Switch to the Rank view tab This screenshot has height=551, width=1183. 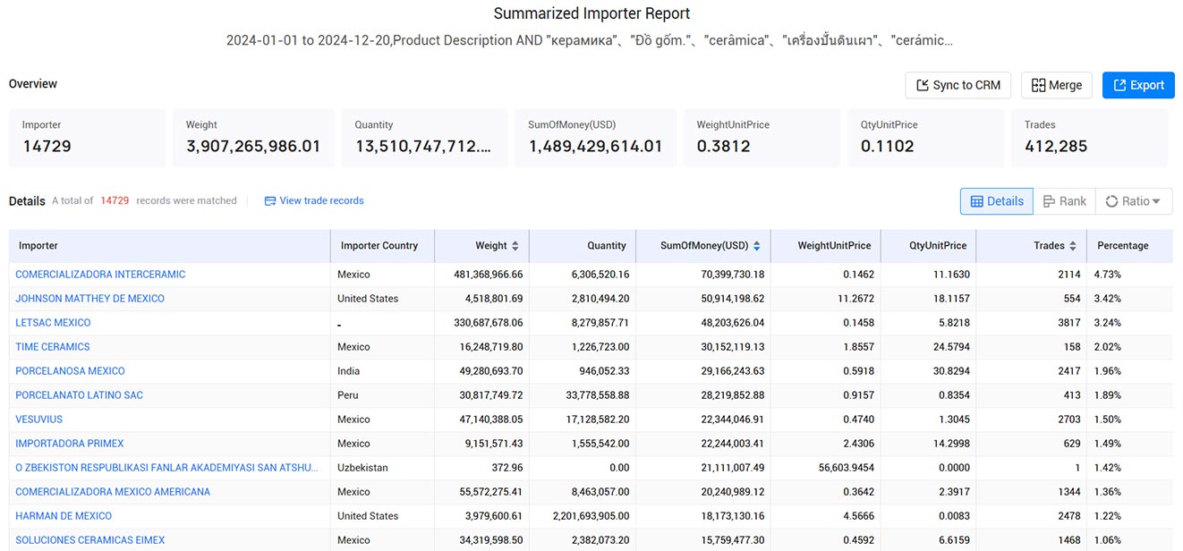(x=1065, y=201)
